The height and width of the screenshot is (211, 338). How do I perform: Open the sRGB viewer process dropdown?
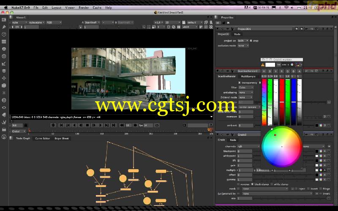190,27
